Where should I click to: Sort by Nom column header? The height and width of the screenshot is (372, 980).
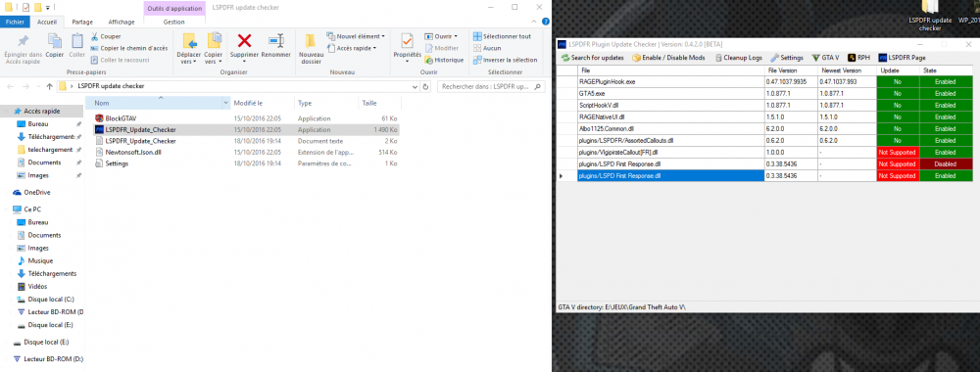tap(158, 103)
